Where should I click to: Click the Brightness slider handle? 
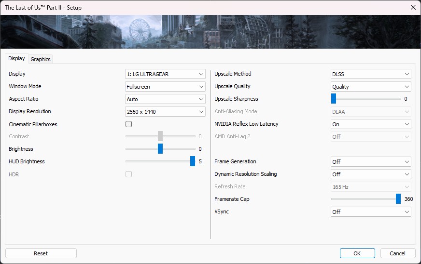(160, 149)
